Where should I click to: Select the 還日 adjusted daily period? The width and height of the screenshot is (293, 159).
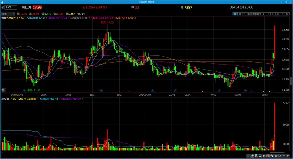coord(249,14)
